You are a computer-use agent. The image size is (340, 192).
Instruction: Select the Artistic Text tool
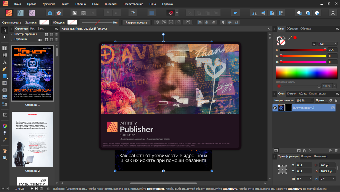[x=4, y=62]
